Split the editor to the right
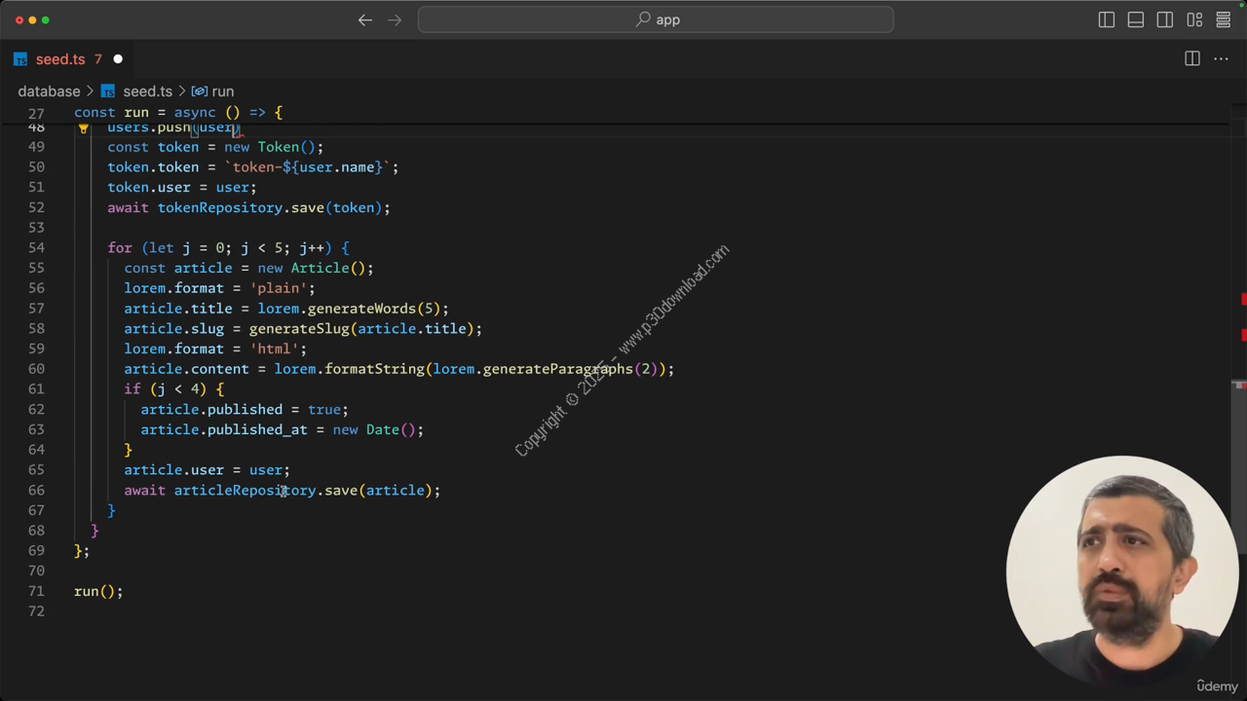The width and height of the screenshot is (1247, 701). [1192, 59]
